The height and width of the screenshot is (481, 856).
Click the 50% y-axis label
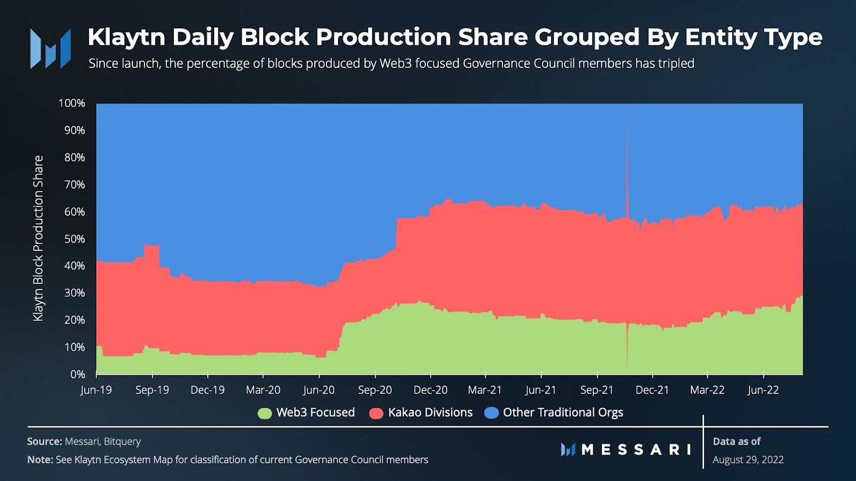[x=74, y=239]
